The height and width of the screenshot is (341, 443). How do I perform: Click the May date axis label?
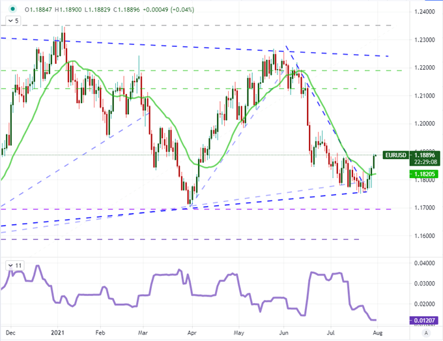point(238,333)
